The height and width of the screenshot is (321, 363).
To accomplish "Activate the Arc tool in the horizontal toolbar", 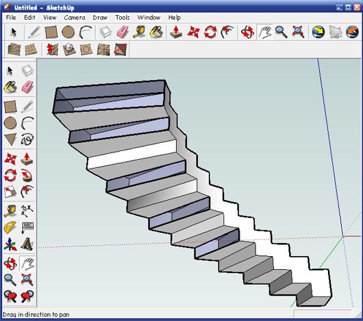I will coord(86,32).
